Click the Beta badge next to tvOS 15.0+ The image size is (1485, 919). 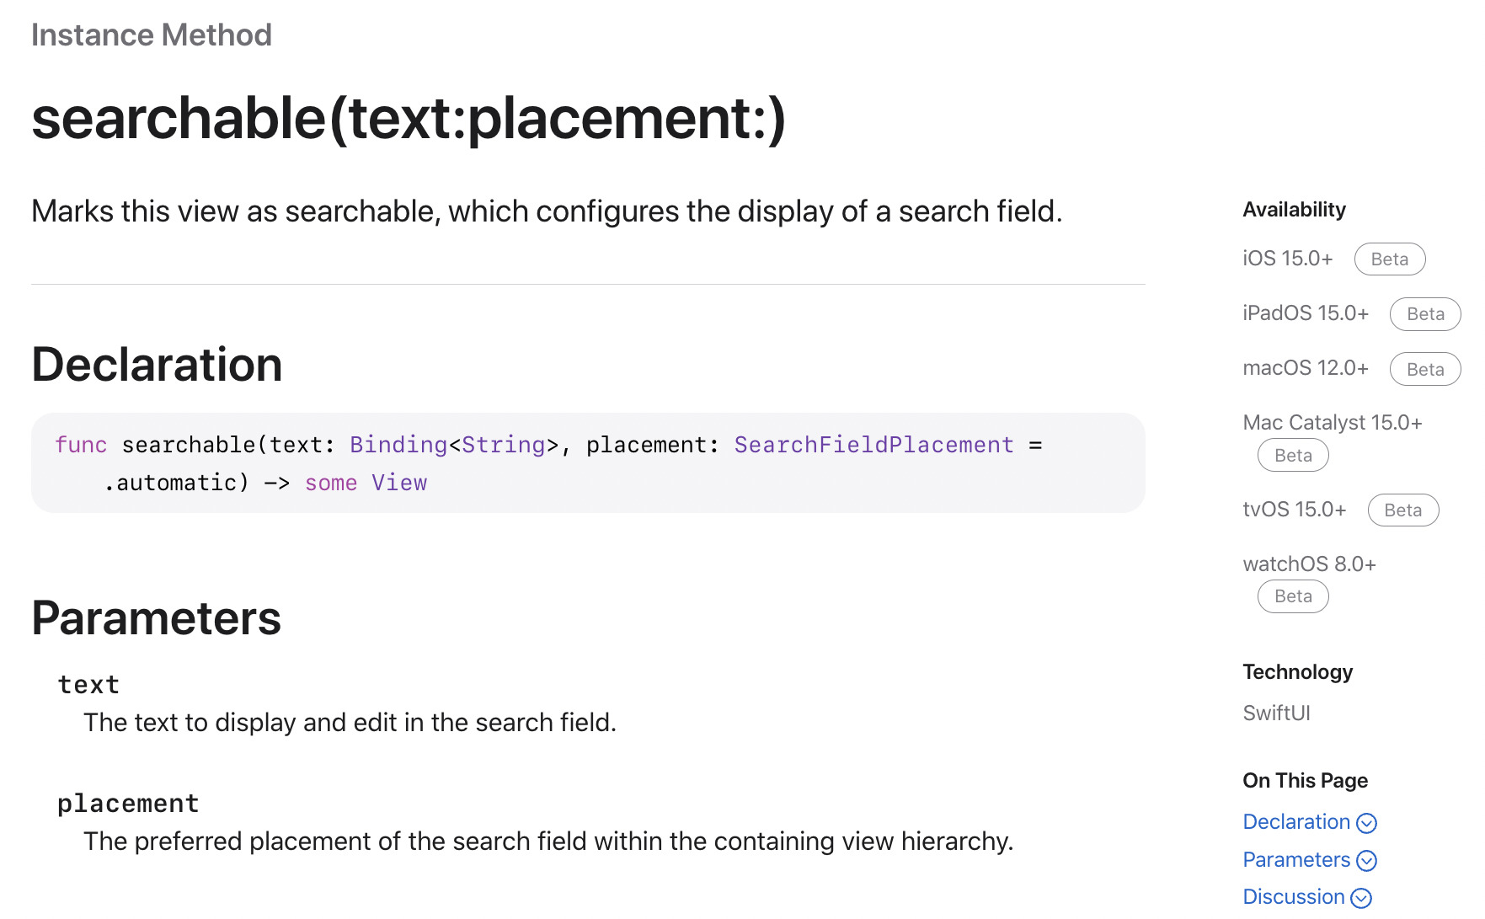pyautogui.click(x=1402, y=510)
